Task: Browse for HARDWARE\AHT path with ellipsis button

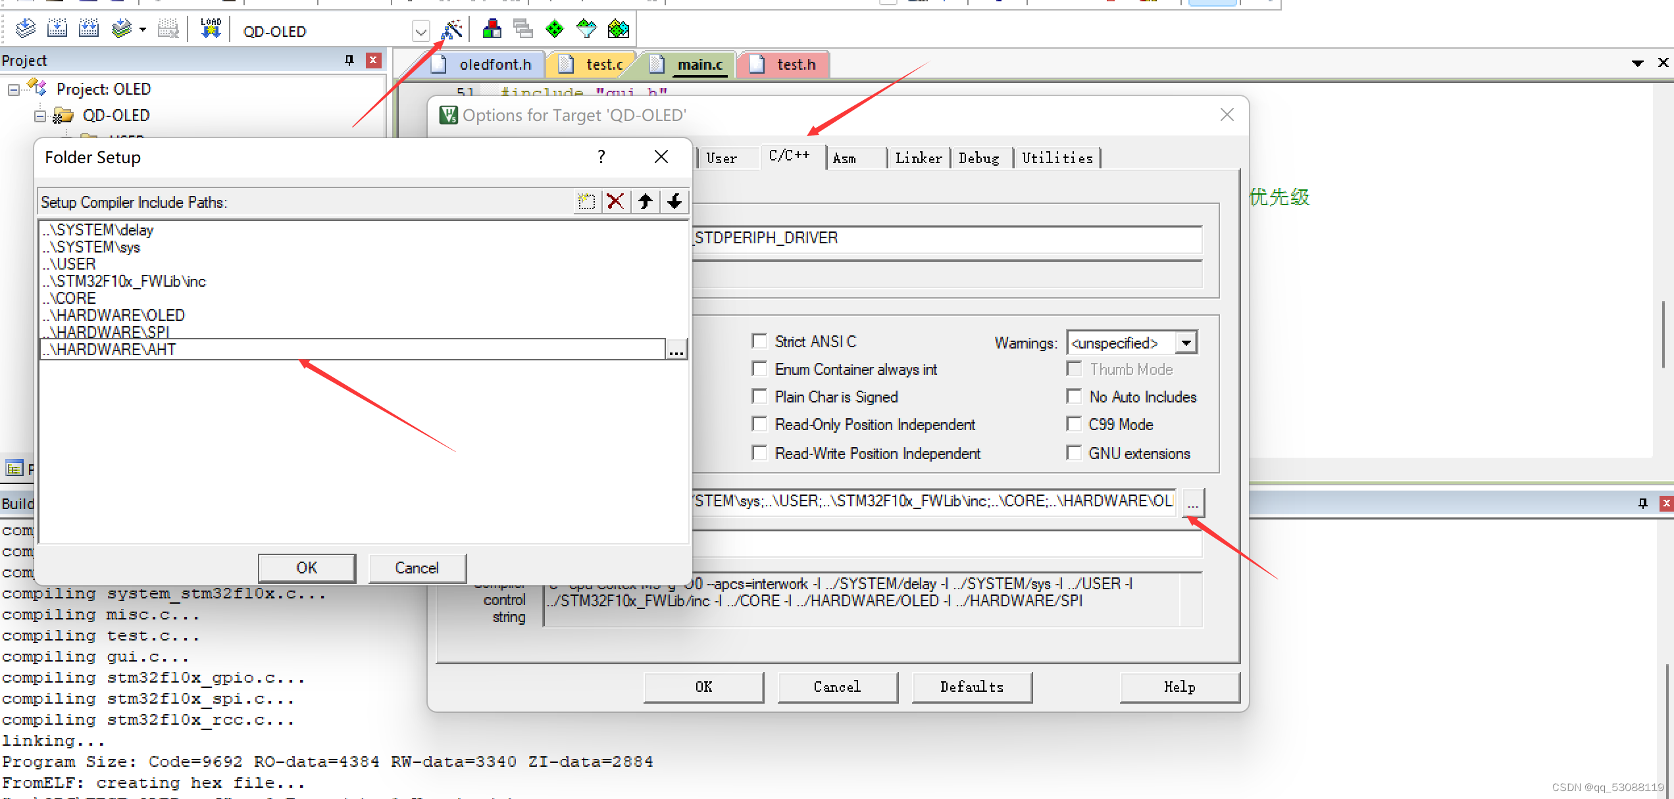Action: (x=676, y=350)
